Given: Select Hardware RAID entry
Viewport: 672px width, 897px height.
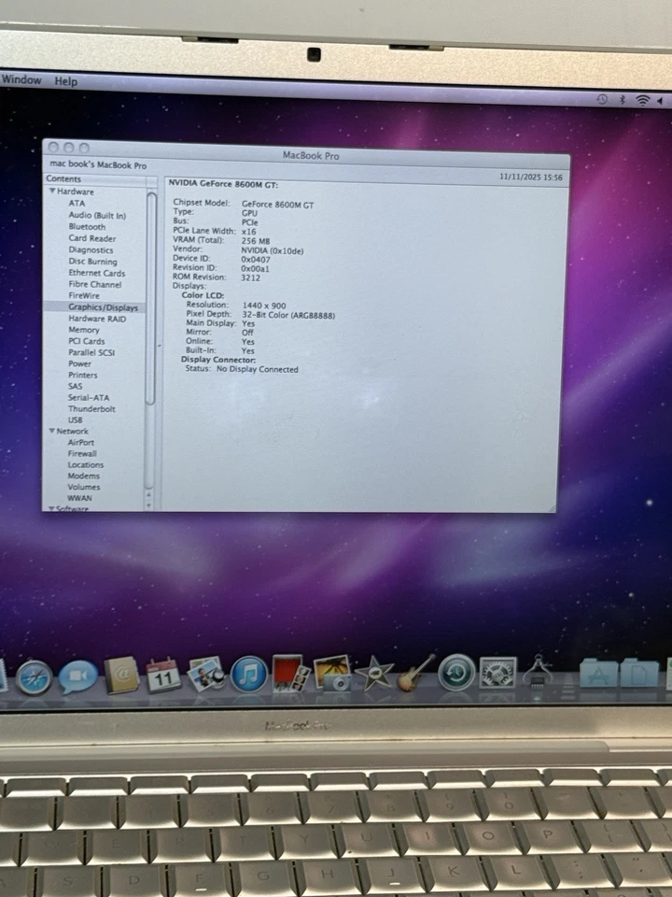Looking at the screenshot, I should (x=97, y=319).
